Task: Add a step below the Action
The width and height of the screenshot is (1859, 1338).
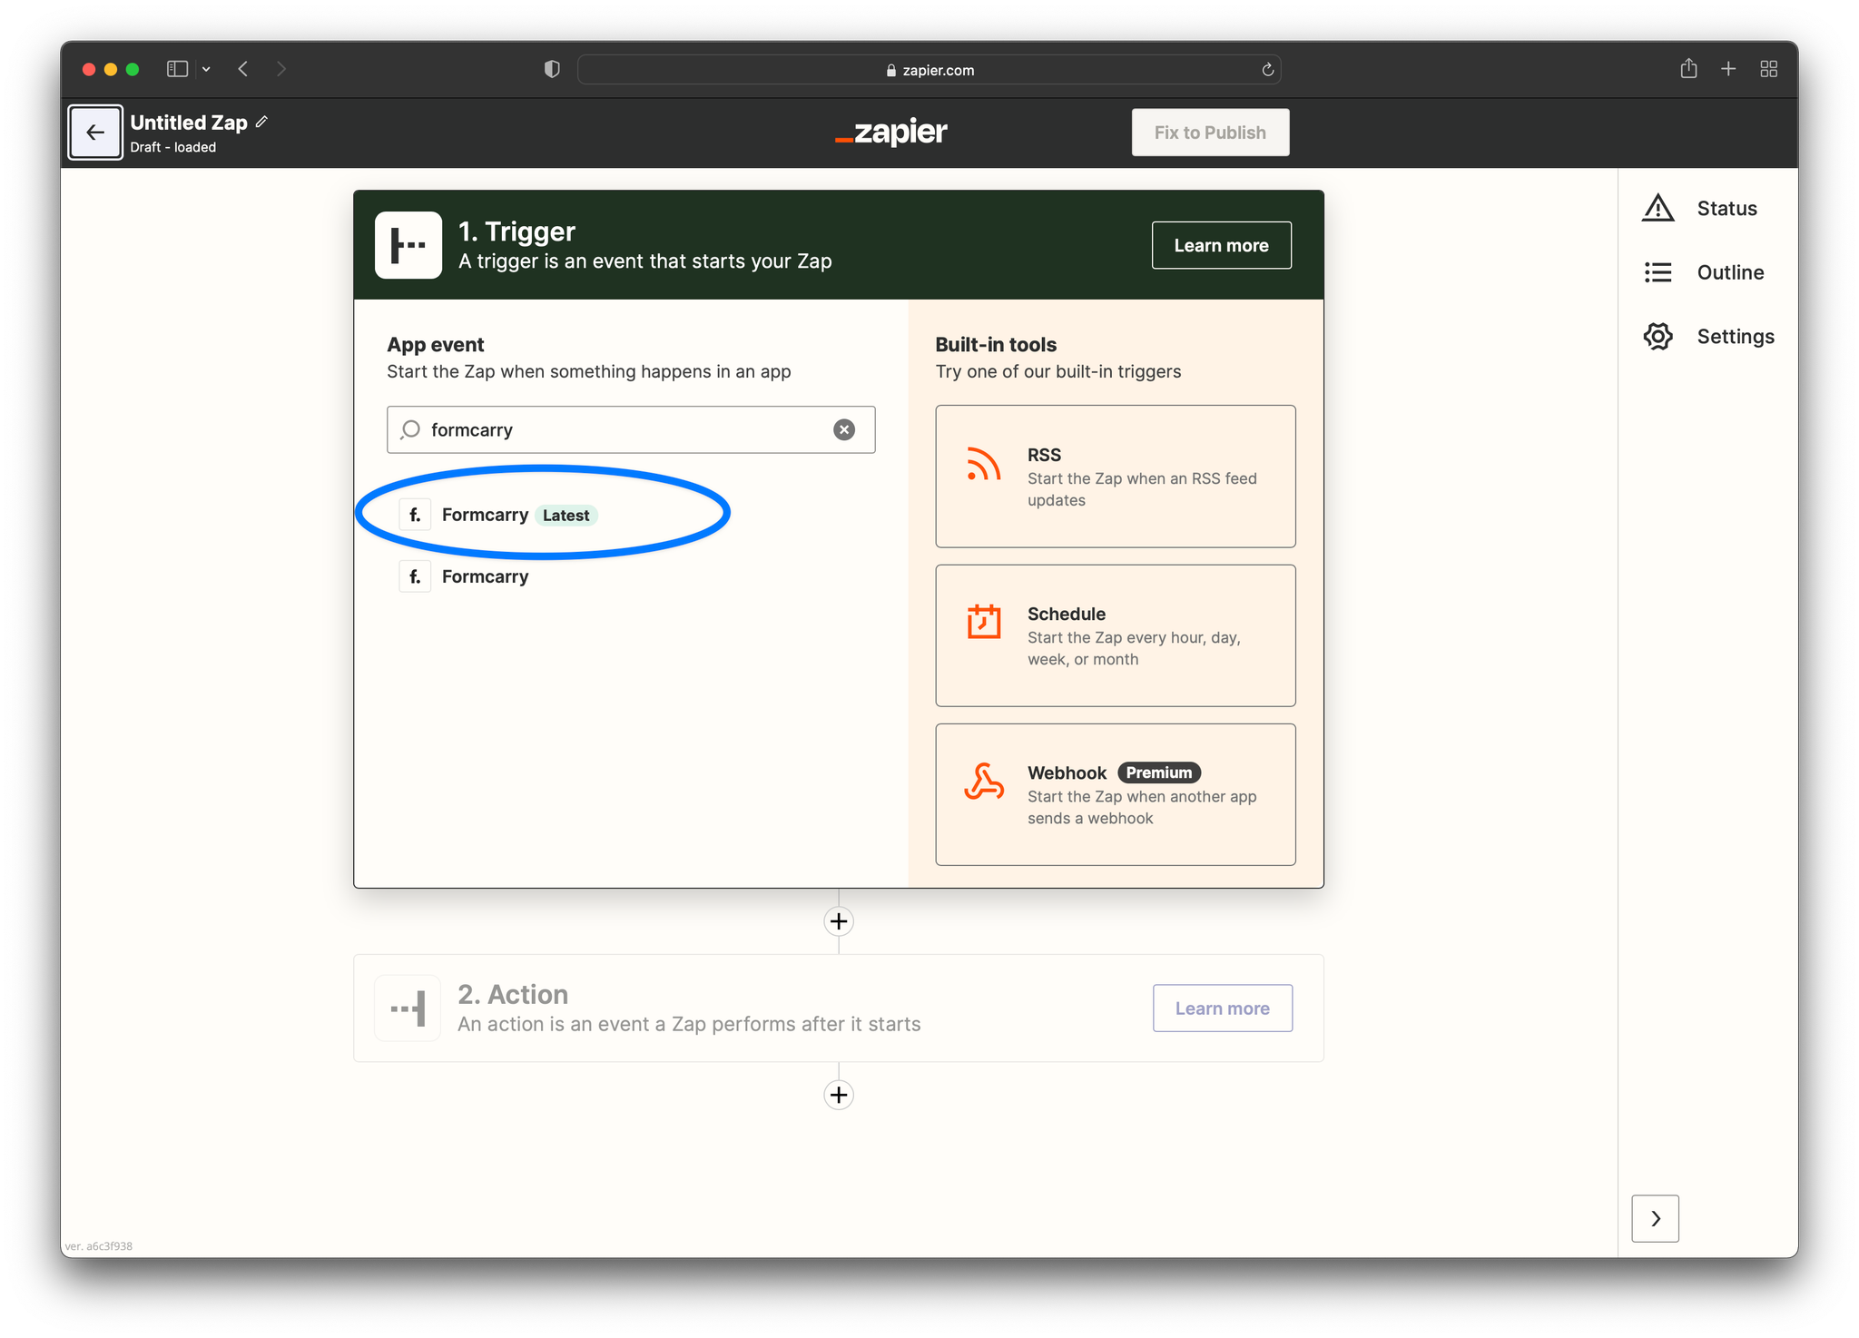Action: 838,1095
